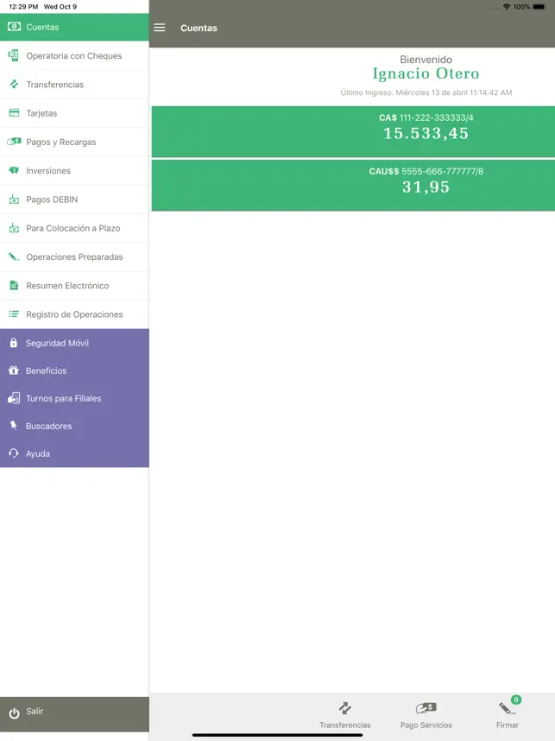View Operaciones Preparadas
The image size is (555, 741).
pyautogui.click(x=74, y=256)
